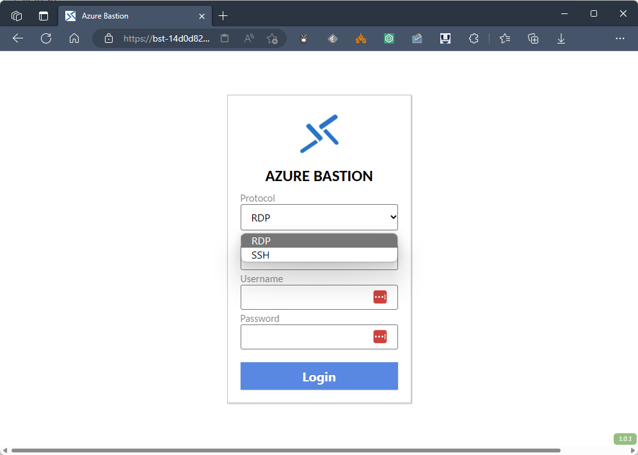
Task: Click the "Password" label
Action: (x=260, y=318)
